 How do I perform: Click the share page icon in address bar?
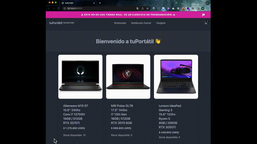[143, 8]
